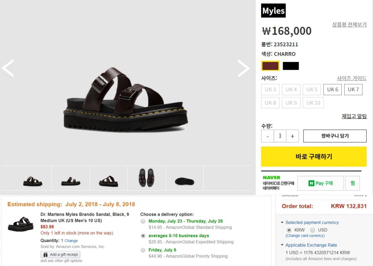Select AmazonGlobal Standard Shipping option

143,222
